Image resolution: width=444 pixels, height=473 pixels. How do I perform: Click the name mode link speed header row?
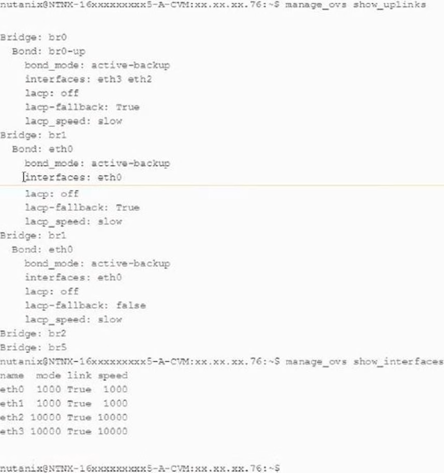pyautogui.click(x=64, y=376)
